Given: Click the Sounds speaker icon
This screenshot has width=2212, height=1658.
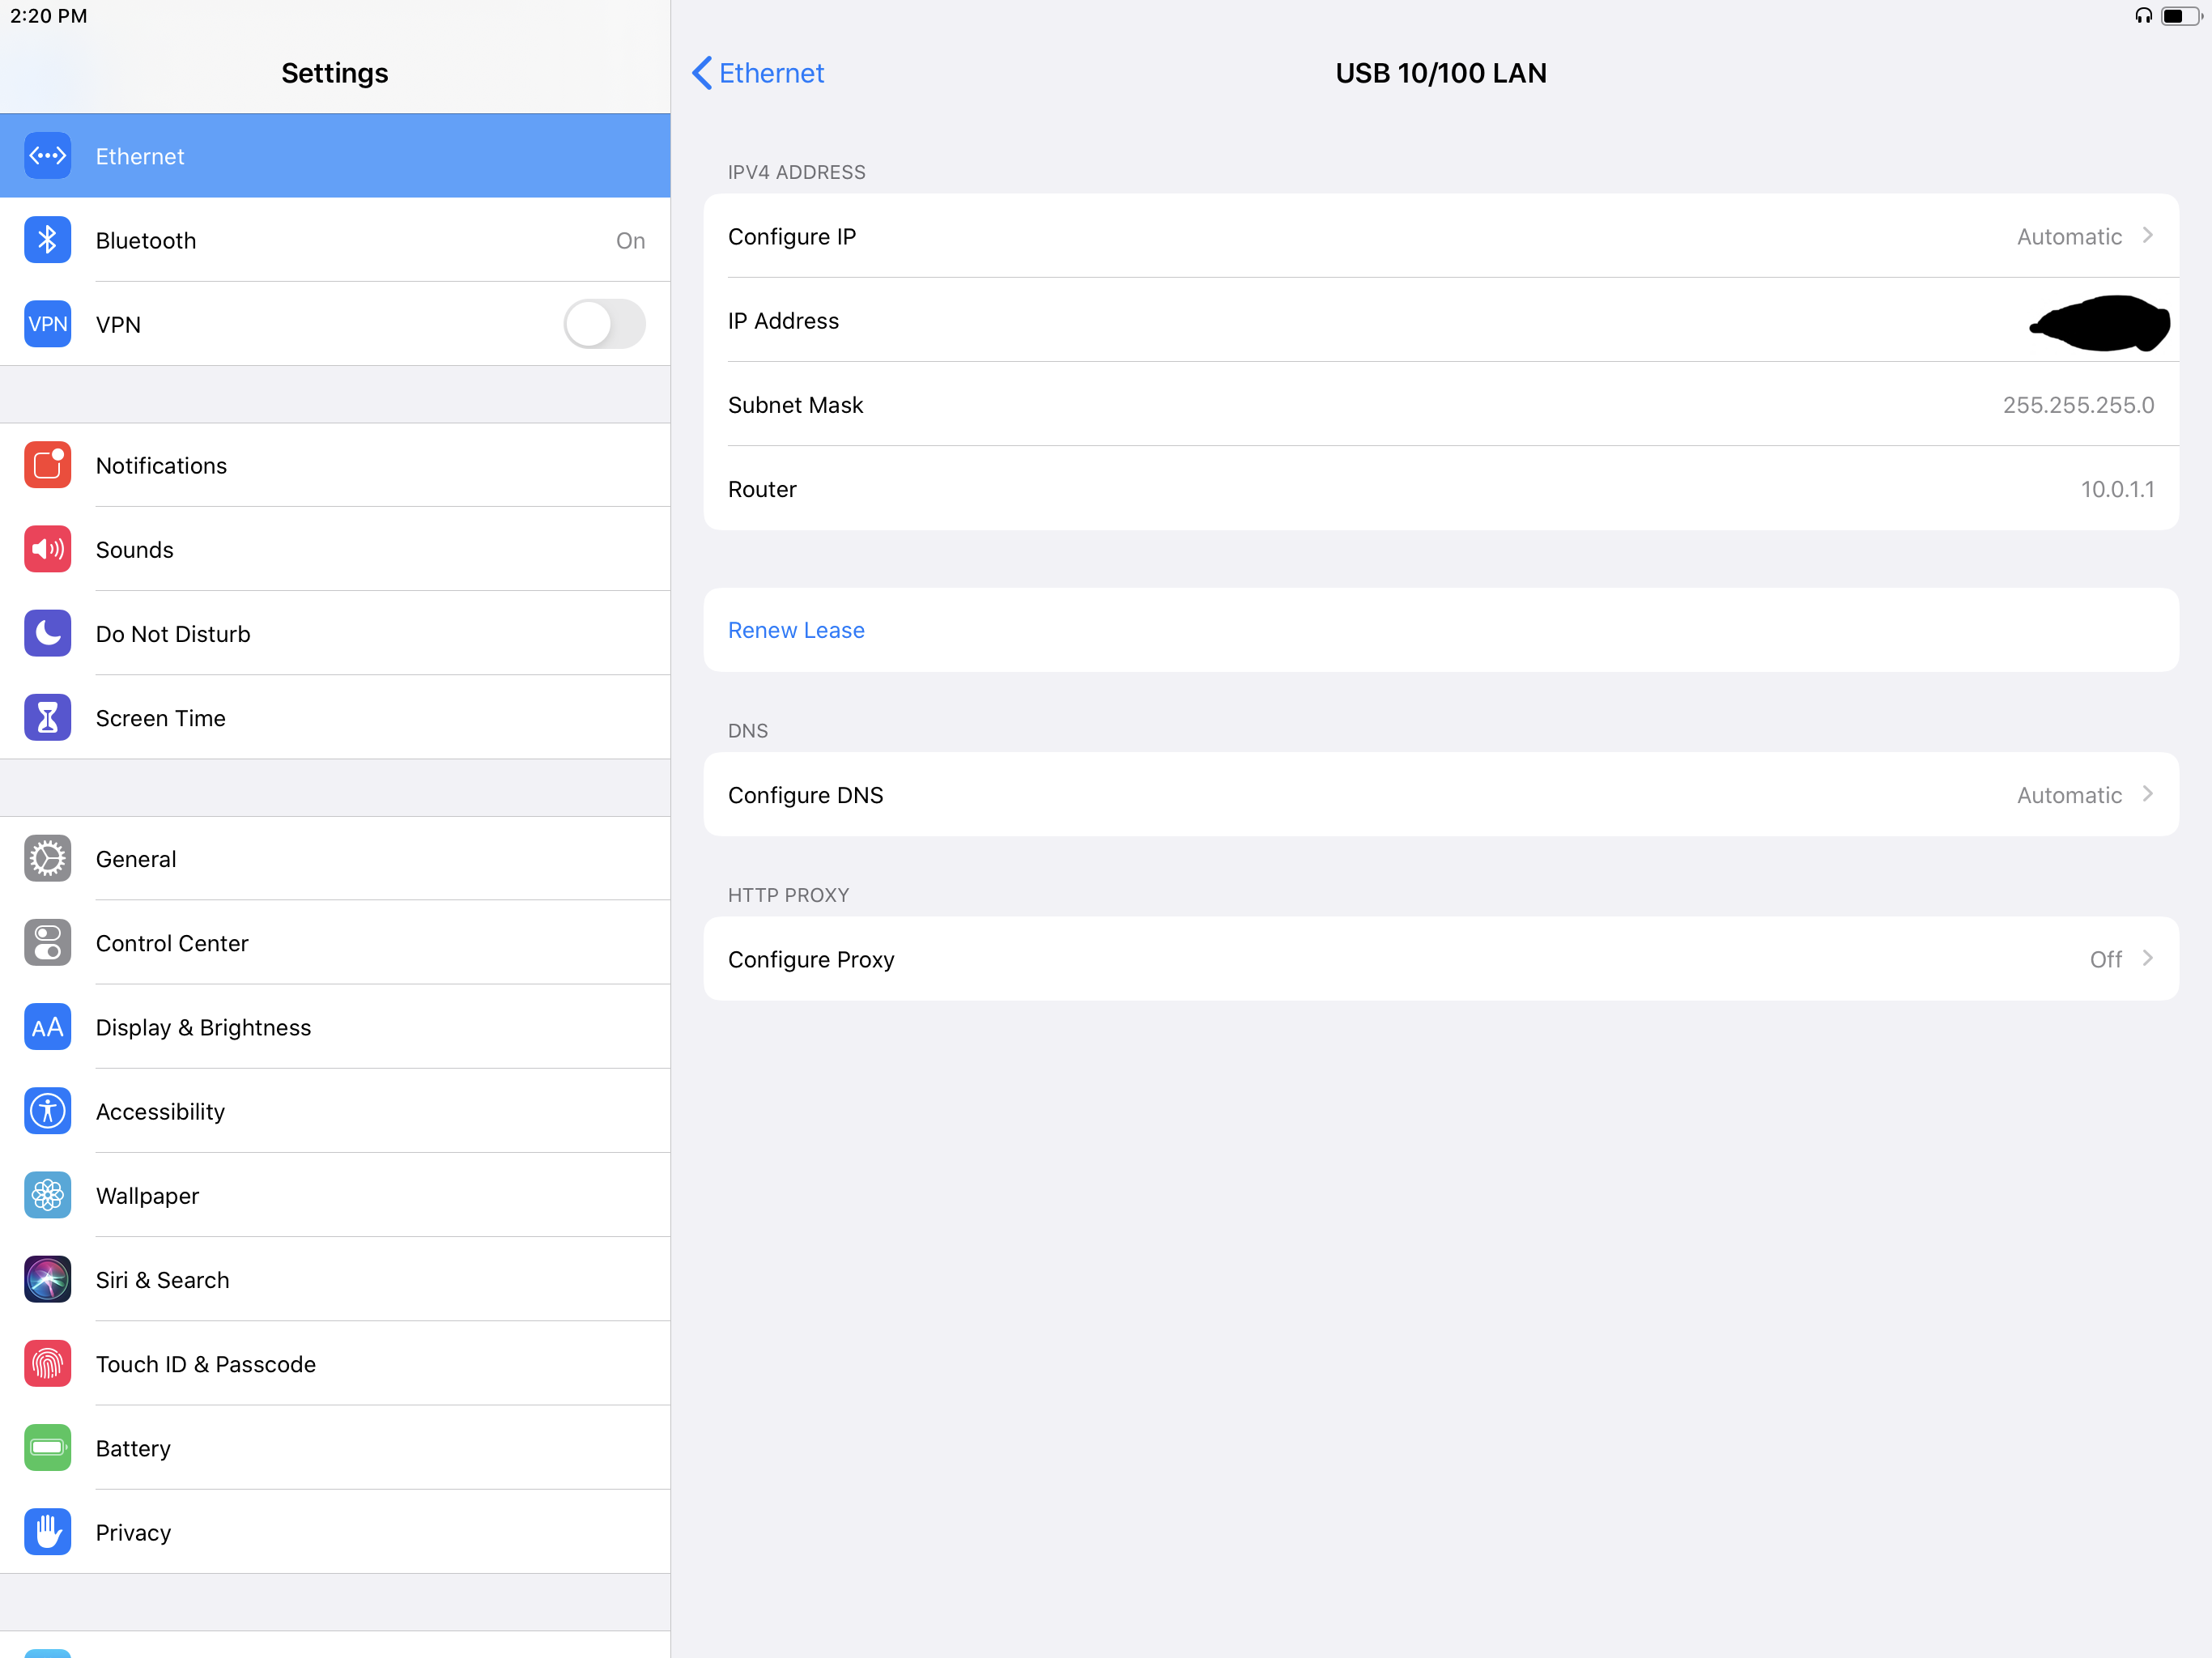Looking at the screenshot, I should (47, 548).
